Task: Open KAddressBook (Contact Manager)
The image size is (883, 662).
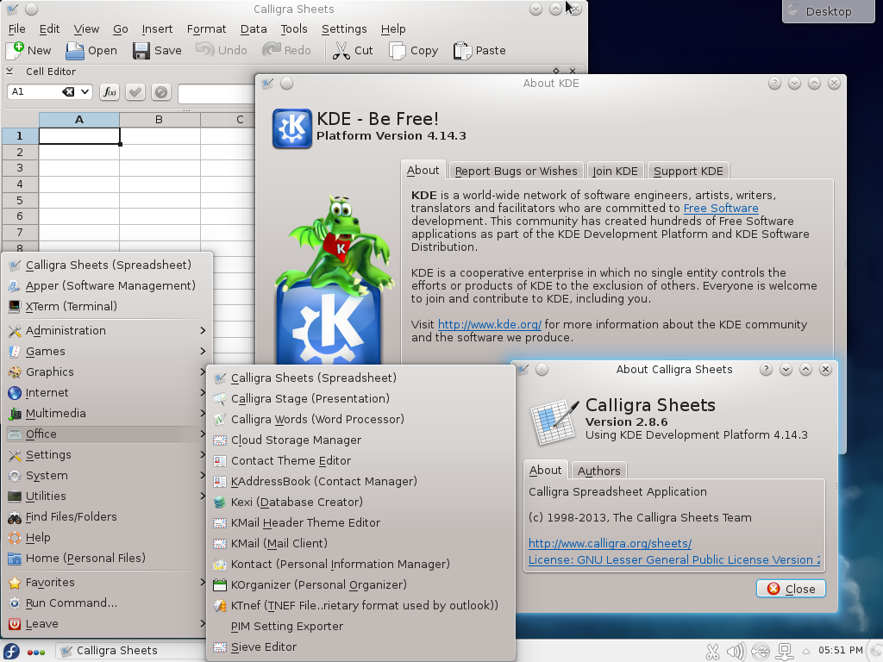Action: coord(361,481)
